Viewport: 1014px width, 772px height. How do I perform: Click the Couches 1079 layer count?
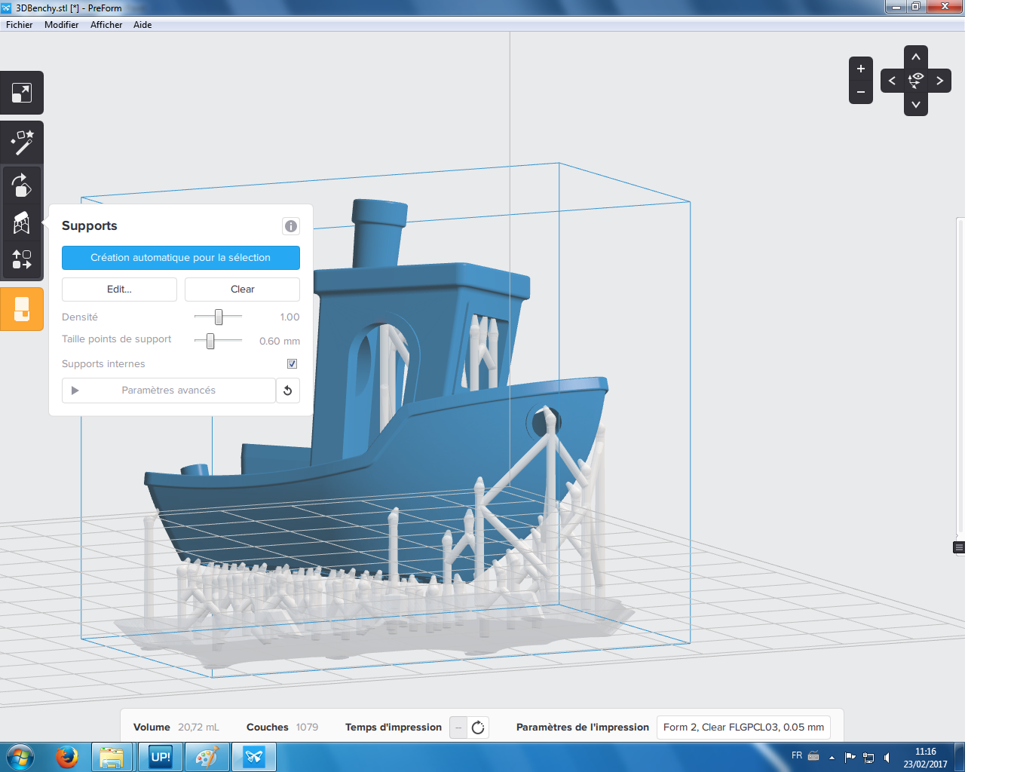coord(283,728)
